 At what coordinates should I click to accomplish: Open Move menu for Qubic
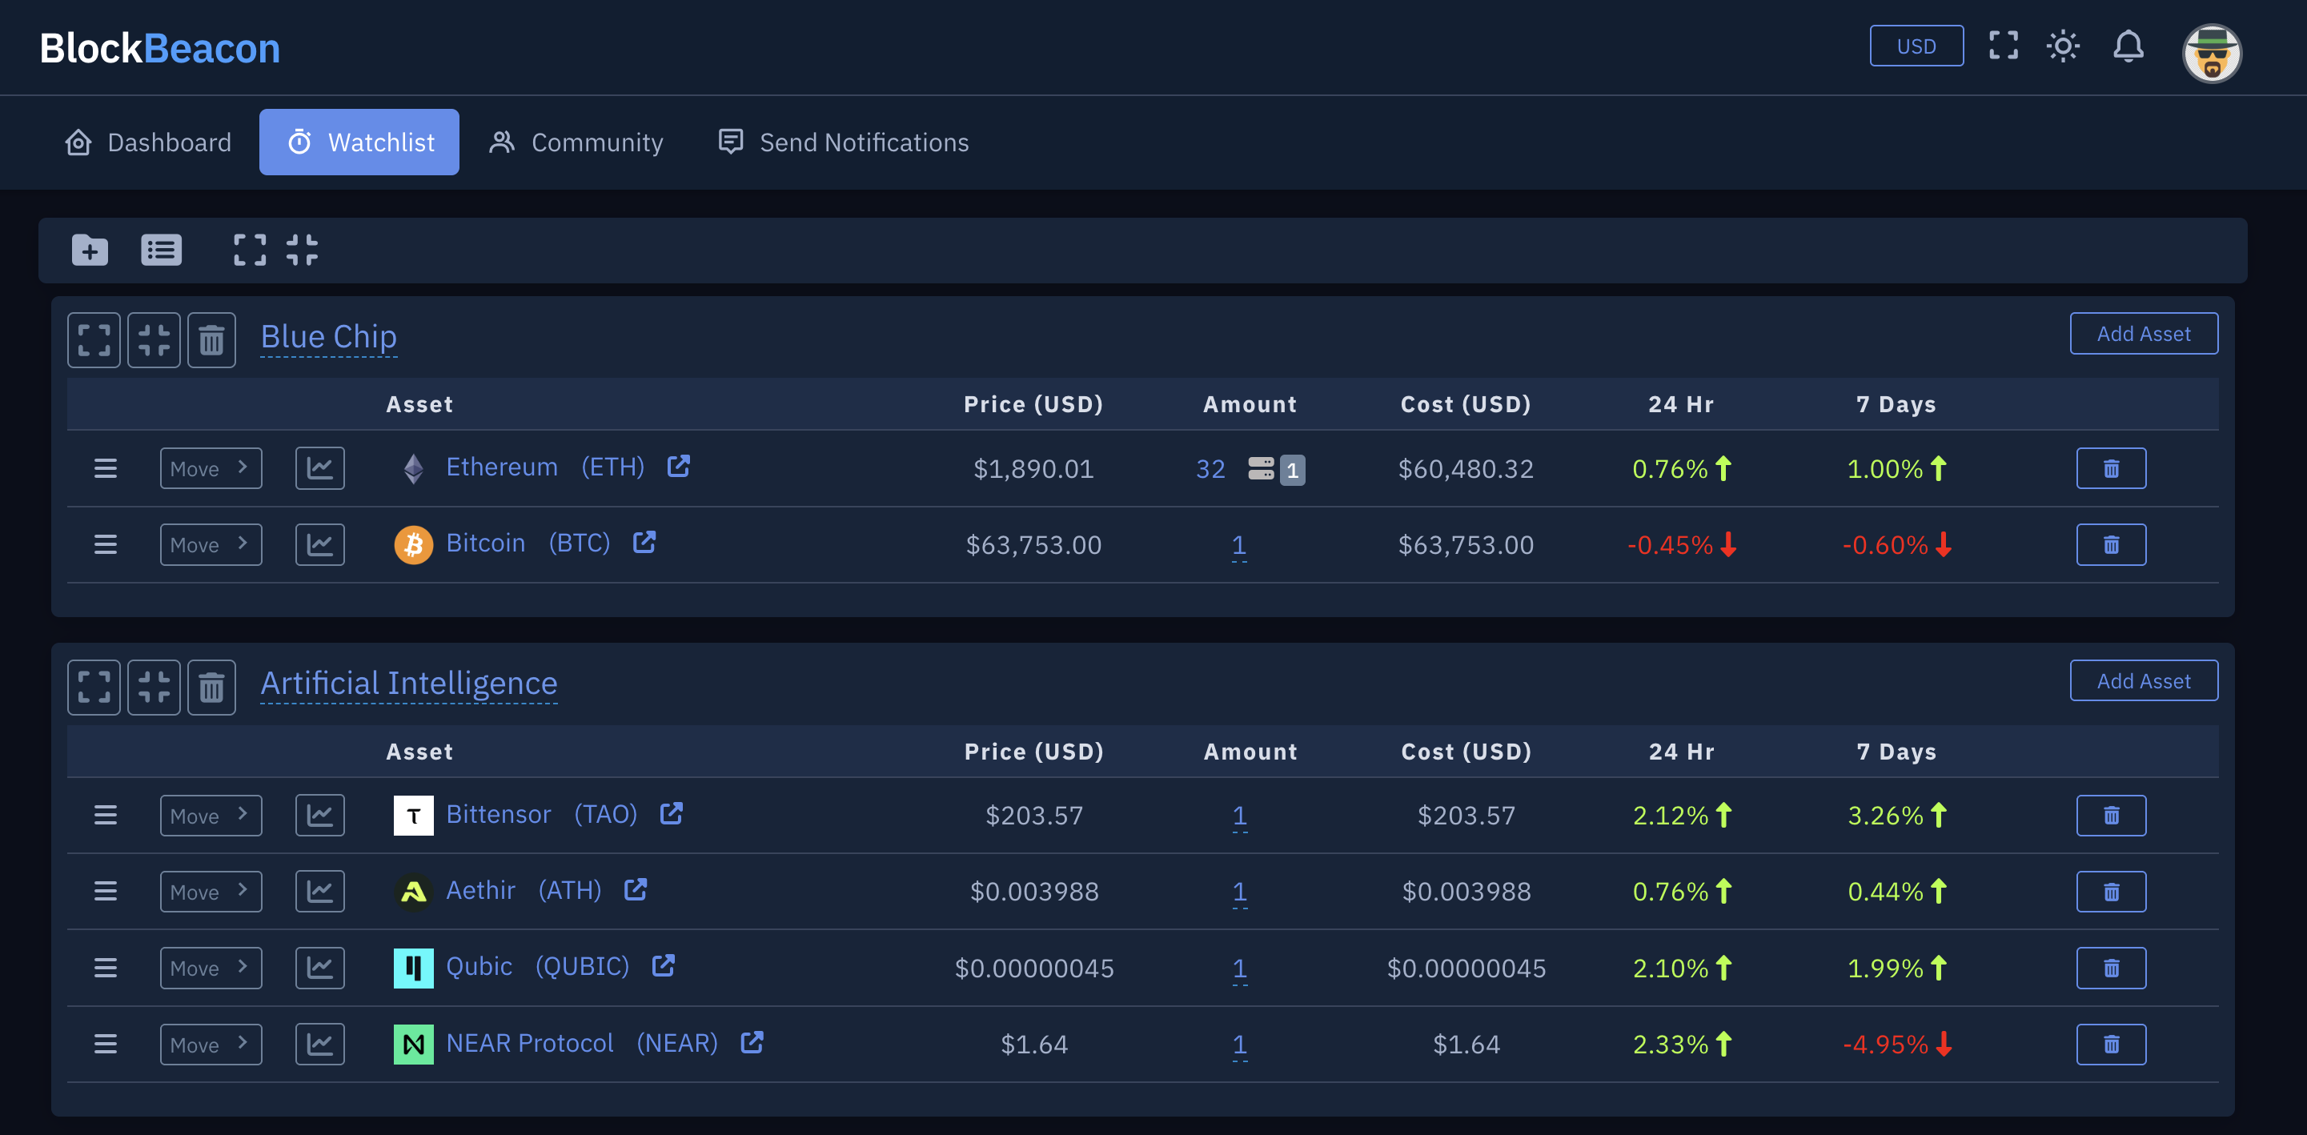coord(211,969)
